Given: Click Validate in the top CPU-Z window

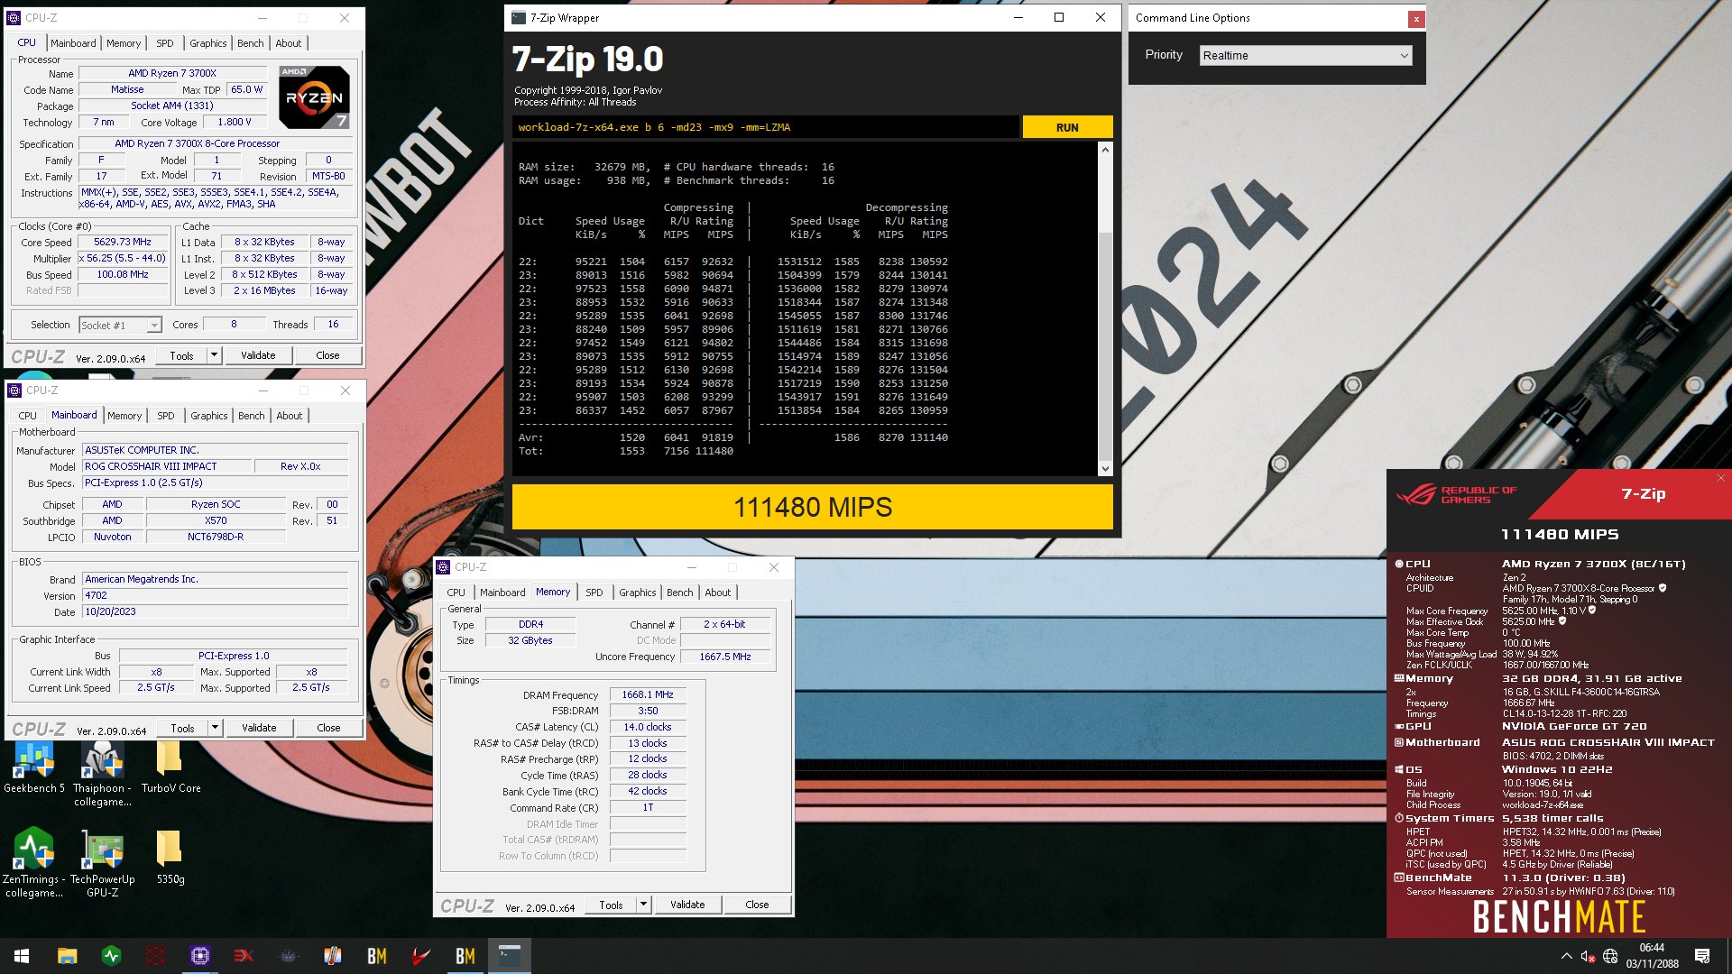Looking at the screenshot, I should 258,355.
